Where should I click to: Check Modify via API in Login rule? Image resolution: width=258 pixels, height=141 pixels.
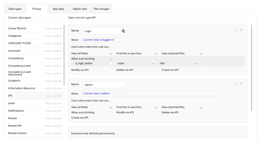[x=110, y=70]
